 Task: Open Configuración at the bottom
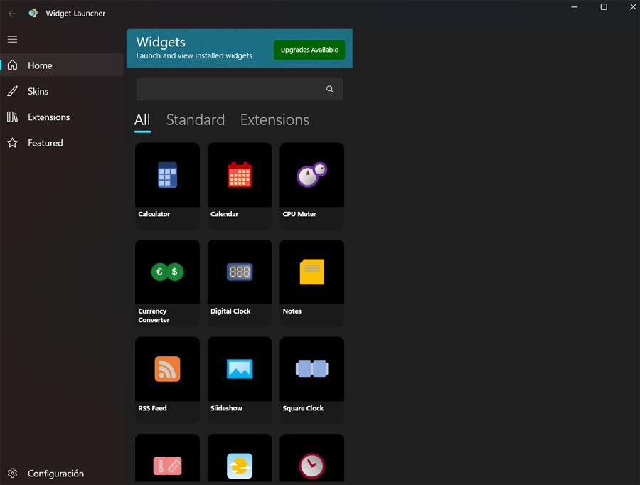55,473
